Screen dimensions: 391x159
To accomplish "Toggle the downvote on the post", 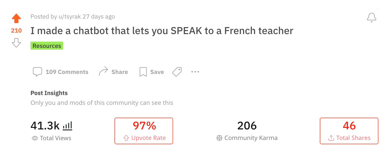I will coord(16,43).
